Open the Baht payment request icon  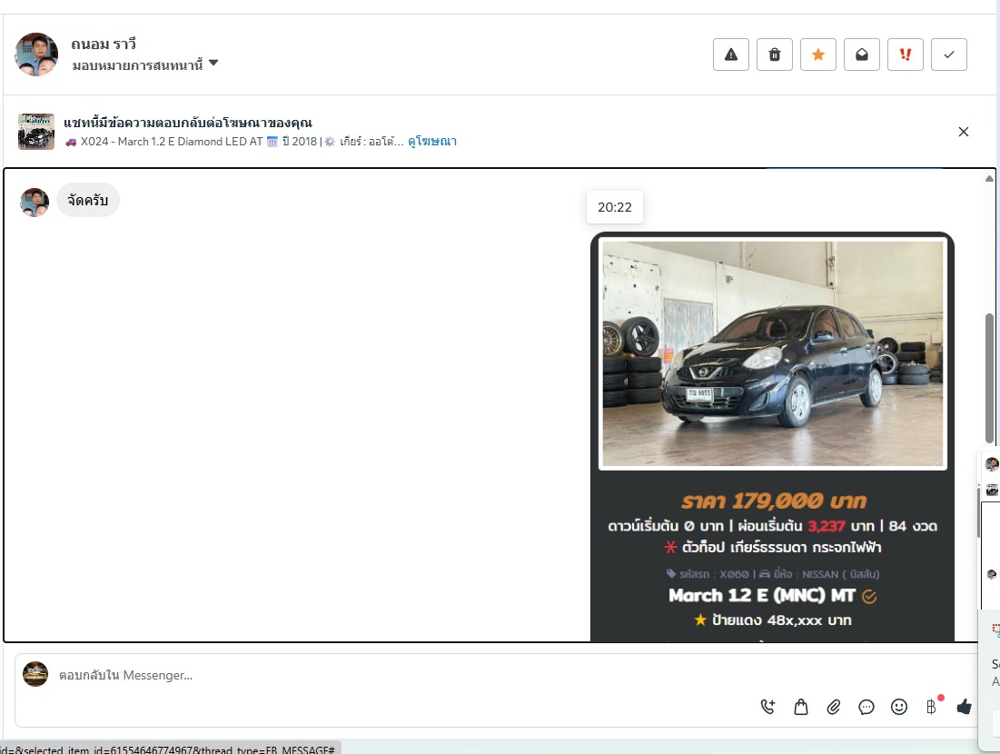click(931, 707)
